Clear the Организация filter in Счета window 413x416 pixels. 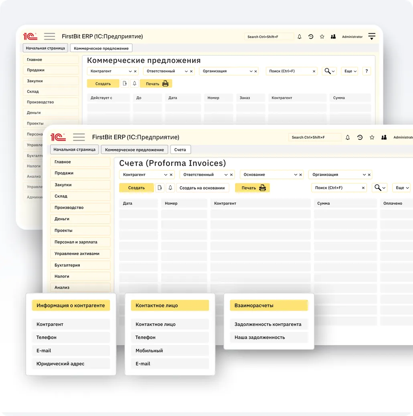(369, 175)
